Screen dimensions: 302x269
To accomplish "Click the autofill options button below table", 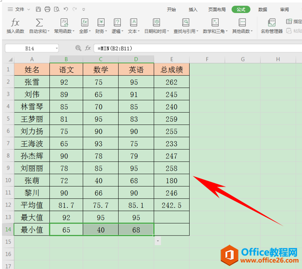I will point(158,241).
